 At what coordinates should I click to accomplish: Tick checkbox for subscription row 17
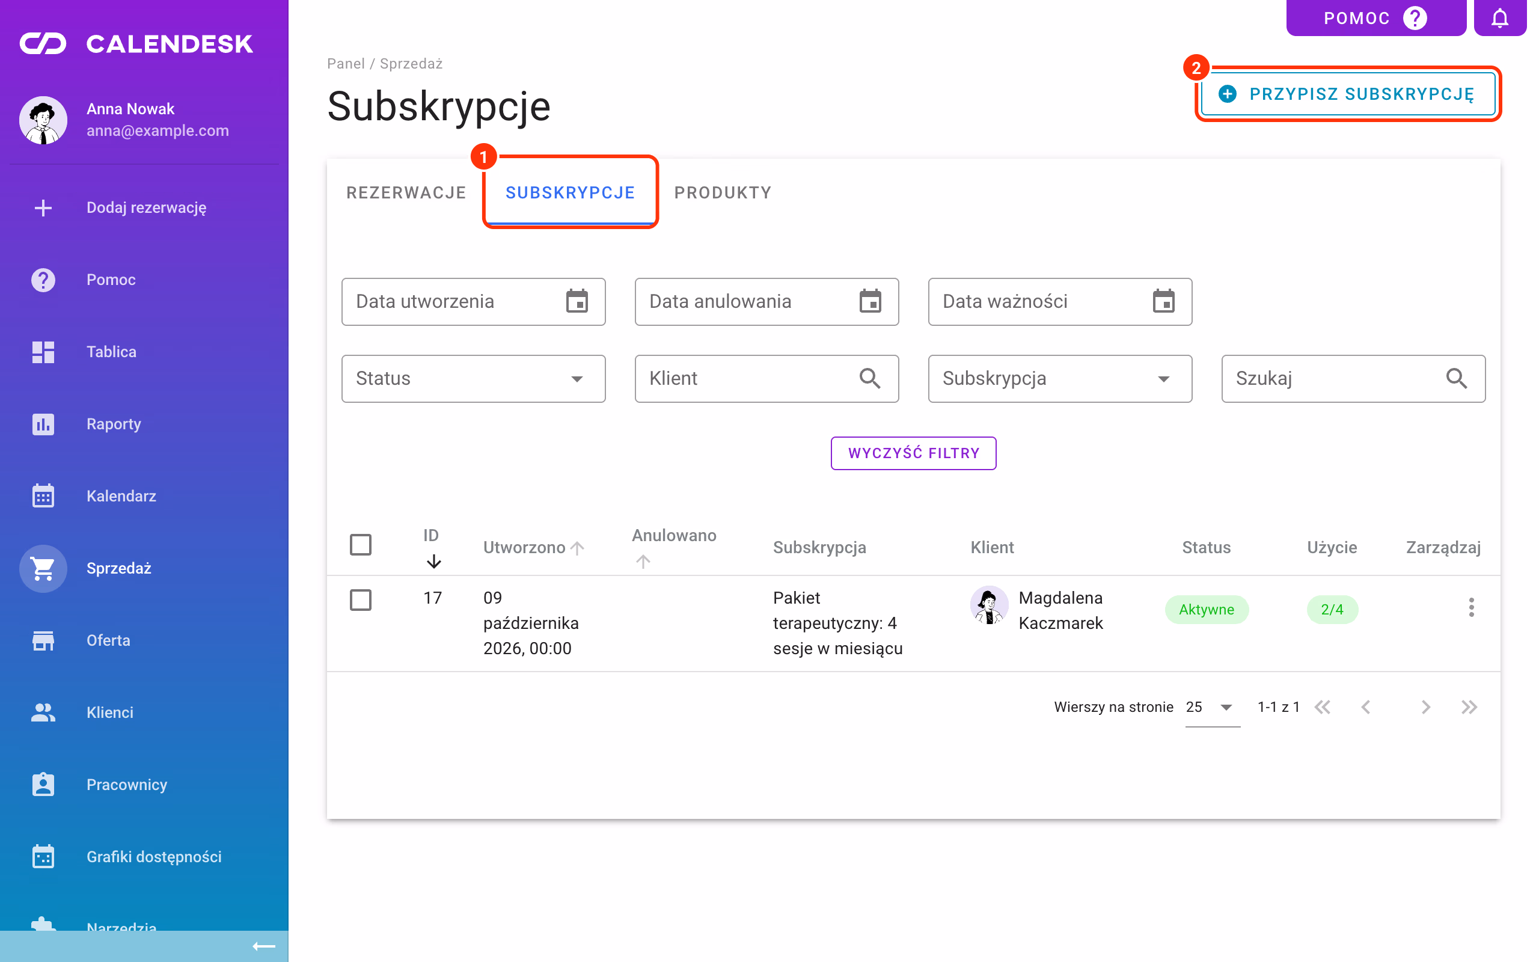pos(361,600)
